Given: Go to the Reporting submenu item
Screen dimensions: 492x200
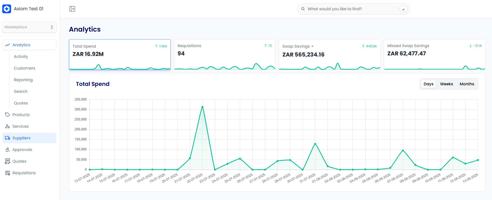Looking at the screenshot, I should [23, 80].
